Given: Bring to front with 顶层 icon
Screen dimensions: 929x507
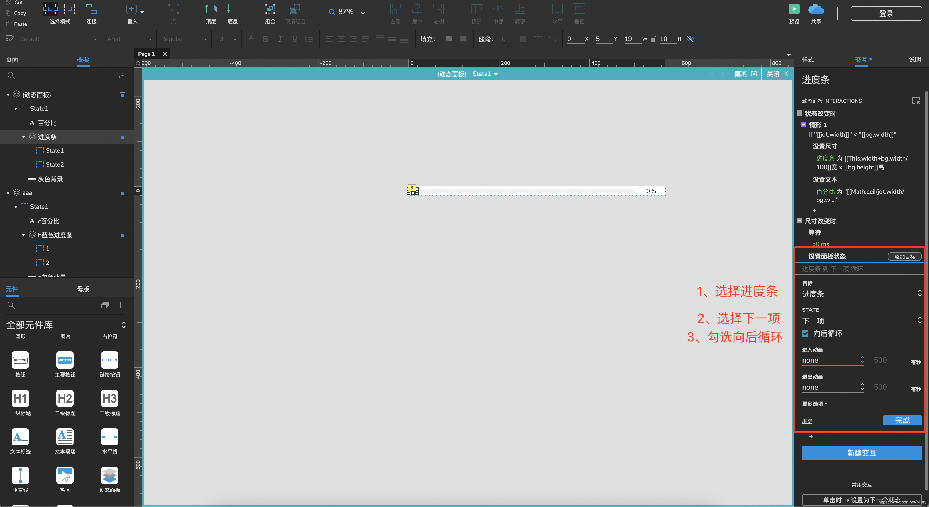Looking at the screenshot, I should pyautogui.click(x=211, y=9).
